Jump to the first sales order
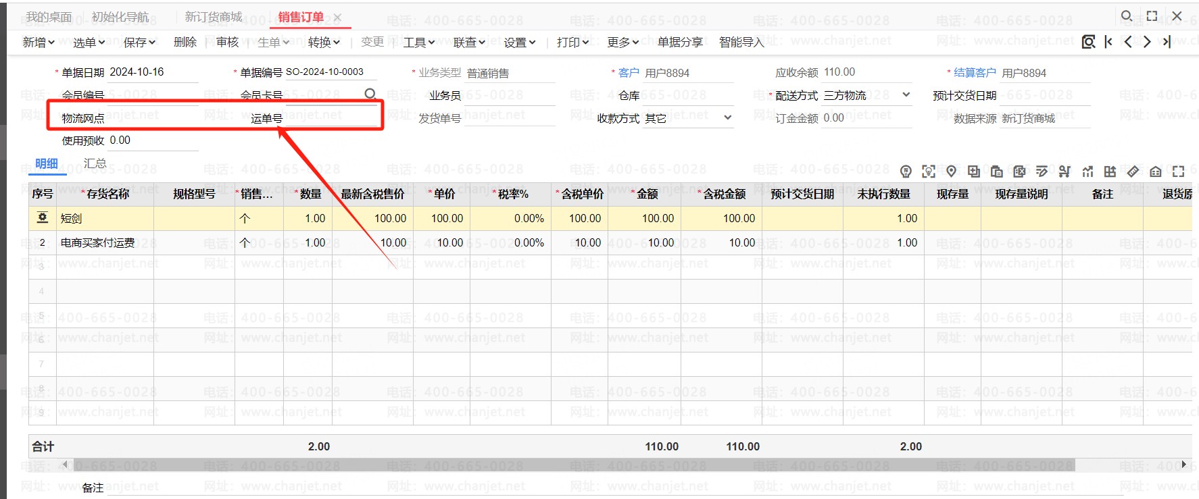The width and height of the screenshot is (1199, 499). [x=1108, y=42]
